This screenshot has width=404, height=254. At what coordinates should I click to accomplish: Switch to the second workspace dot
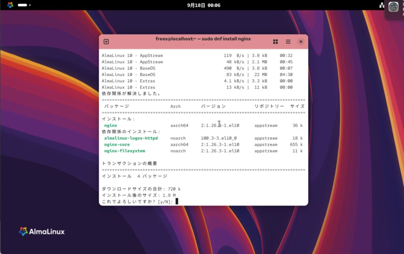coord(30,5)
